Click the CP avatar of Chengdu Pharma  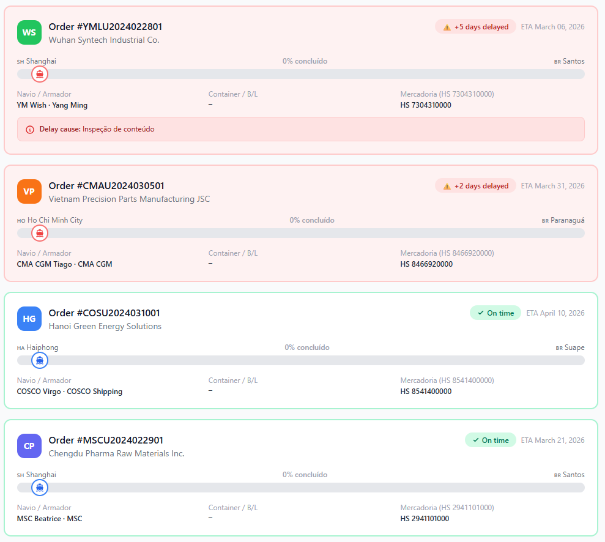pos(29,446)
